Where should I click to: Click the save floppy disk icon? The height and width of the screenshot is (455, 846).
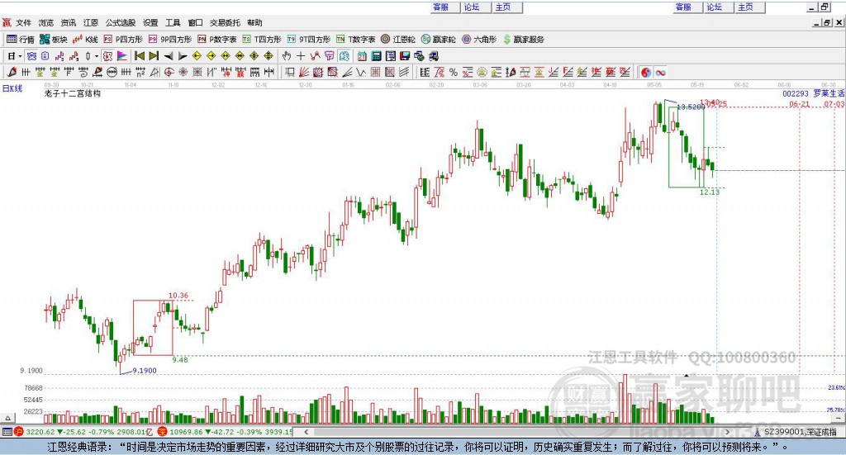click(x=405, y=56)
